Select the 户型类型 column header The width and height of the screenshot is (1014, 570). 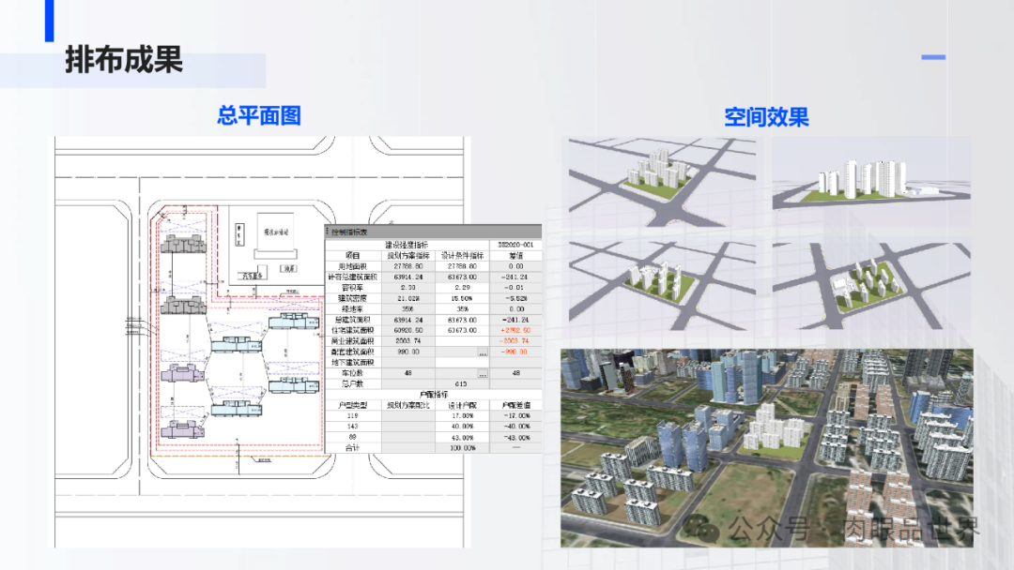(352, 405)
